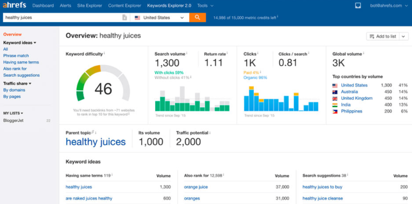
Task: Open the United States country dropdown
Action: (159, 18)
